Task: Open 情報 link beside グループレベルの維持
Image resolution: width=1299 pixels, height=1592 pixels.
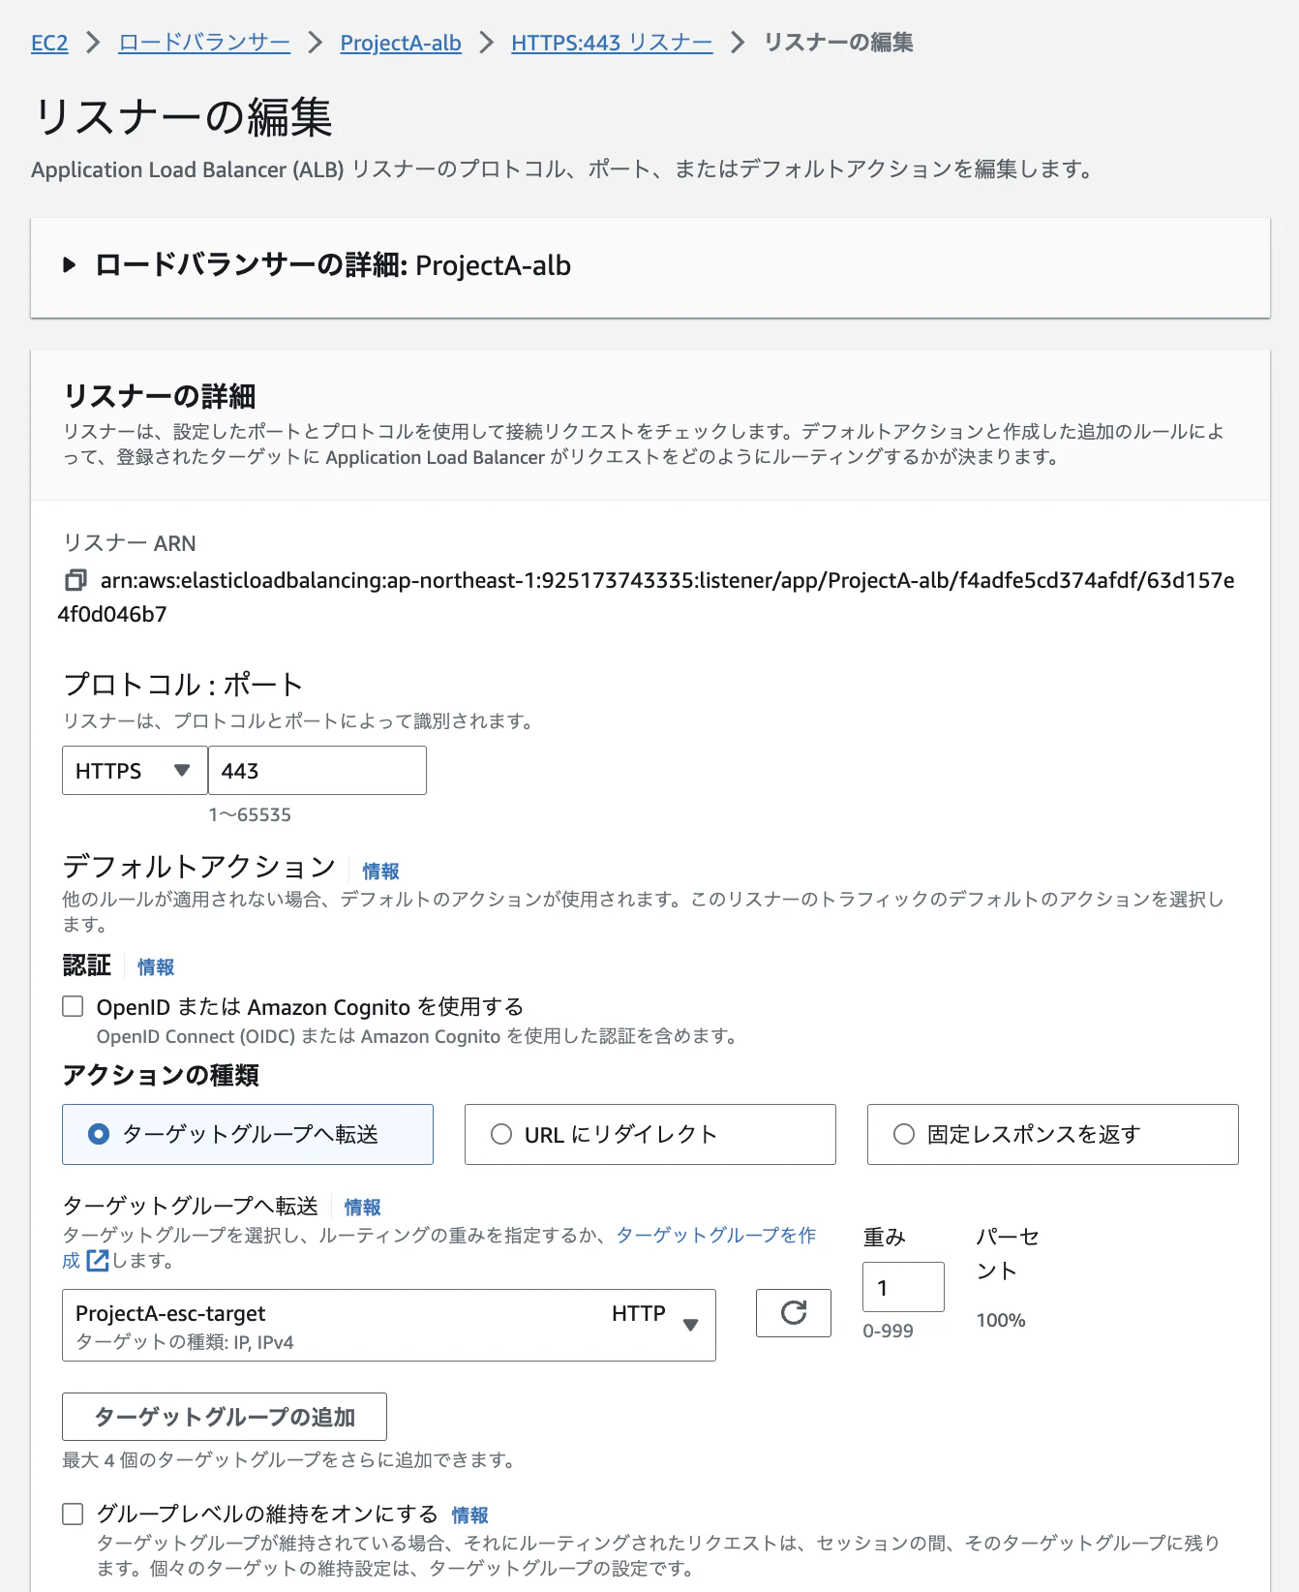Action: (x=470, y=1515)
